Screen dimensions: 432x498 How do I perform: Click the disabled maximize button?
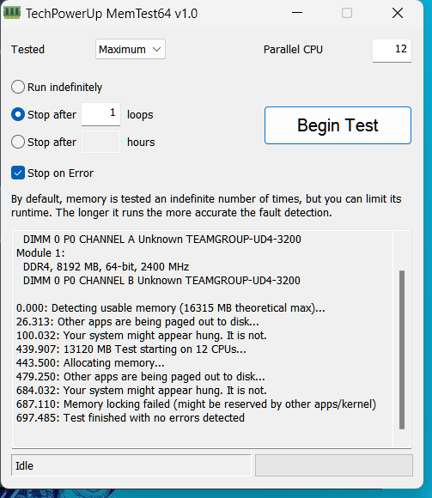(347, 13)
